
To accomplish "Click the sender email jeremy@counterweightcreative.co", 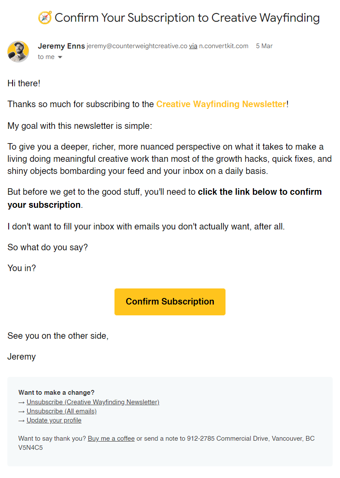I will [137, 46].
